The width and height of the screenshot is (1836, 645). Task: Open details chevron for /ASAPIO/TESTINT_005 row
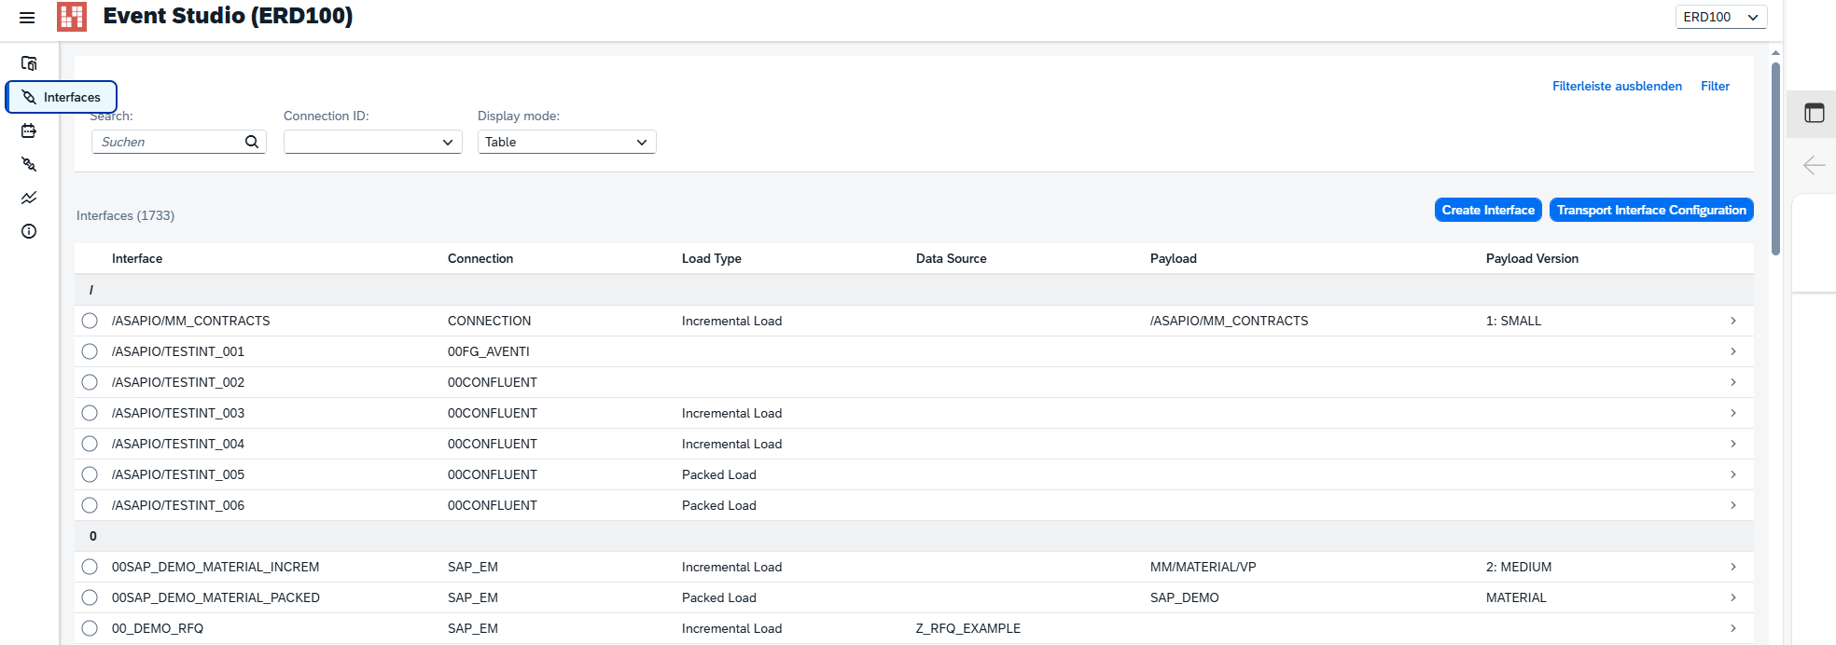tap(1733, 474)
